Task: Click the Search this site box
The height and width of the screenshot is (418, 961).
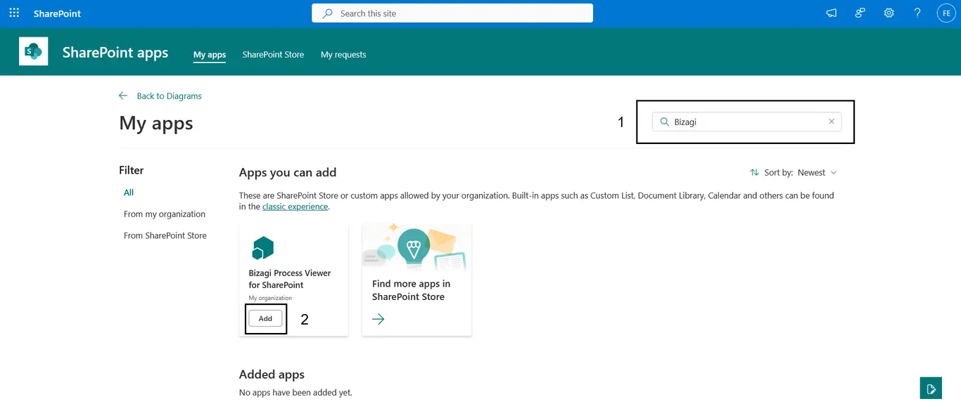Action: pyautogui.click(x=452, y=13)
